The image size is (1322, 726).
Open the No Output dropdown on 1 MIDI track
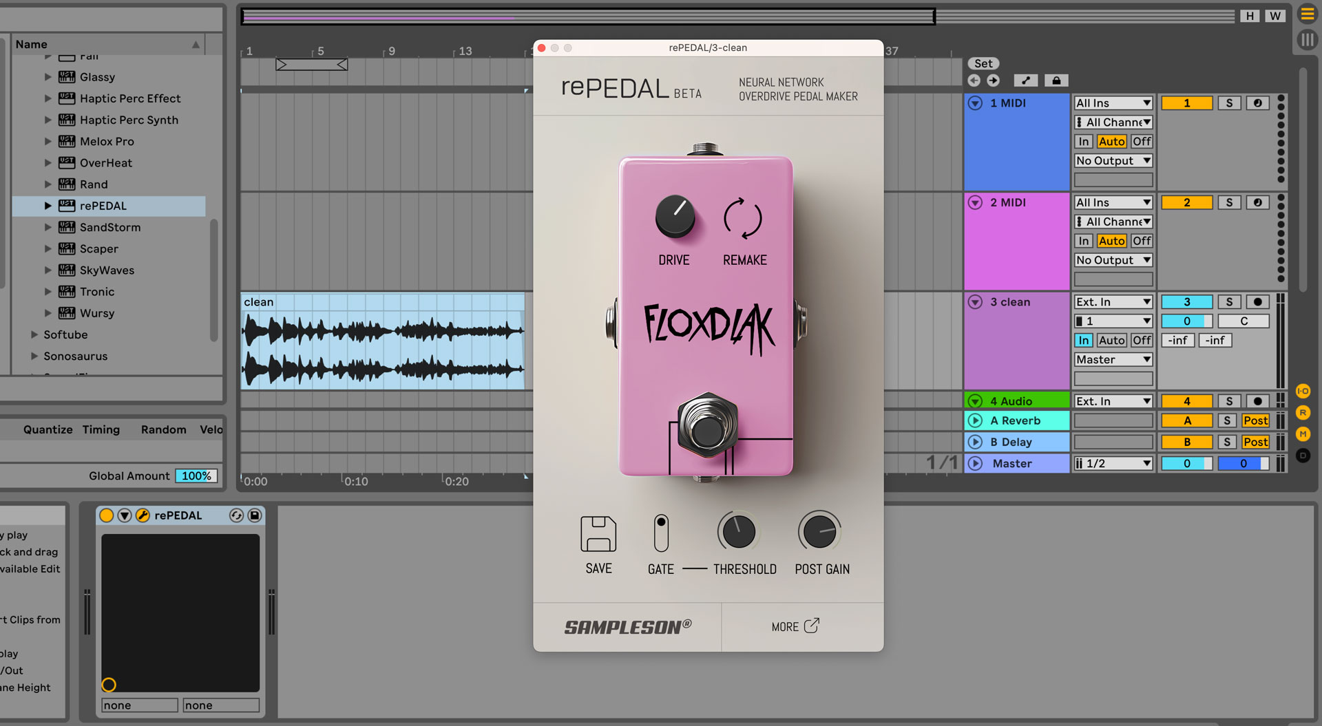(1113, 160)
